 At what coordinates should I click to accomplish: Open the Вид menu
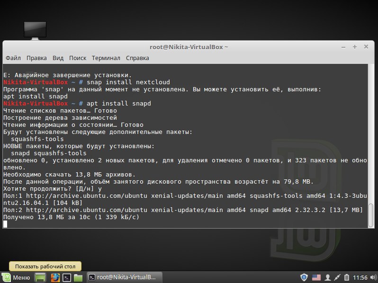pos(58,58)
